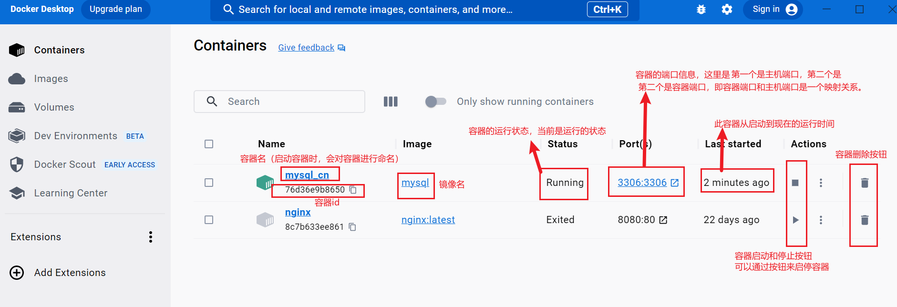Select the mysql_cn container checkbox

coord(209,183)
